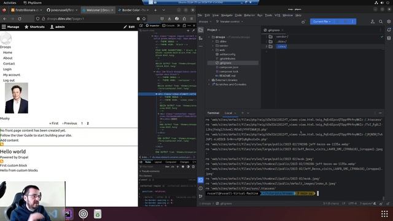Save page to Pocket icon

[x=162, y=18]
